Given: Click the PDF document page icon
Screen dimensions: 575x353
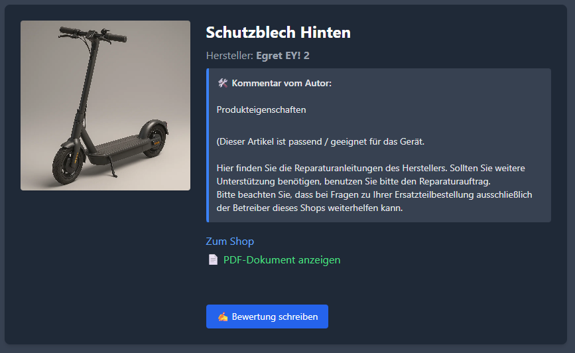Looking at the screenshot, I should click(213, 260).
